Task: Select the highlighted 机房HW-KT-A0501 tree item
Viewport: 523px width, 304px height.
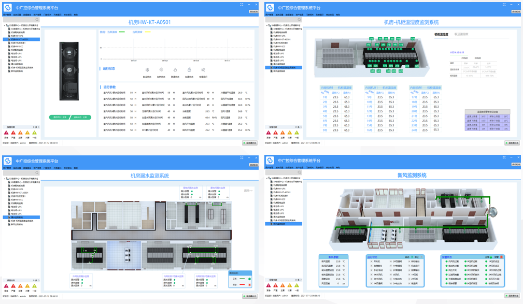Action: point(21,39)
